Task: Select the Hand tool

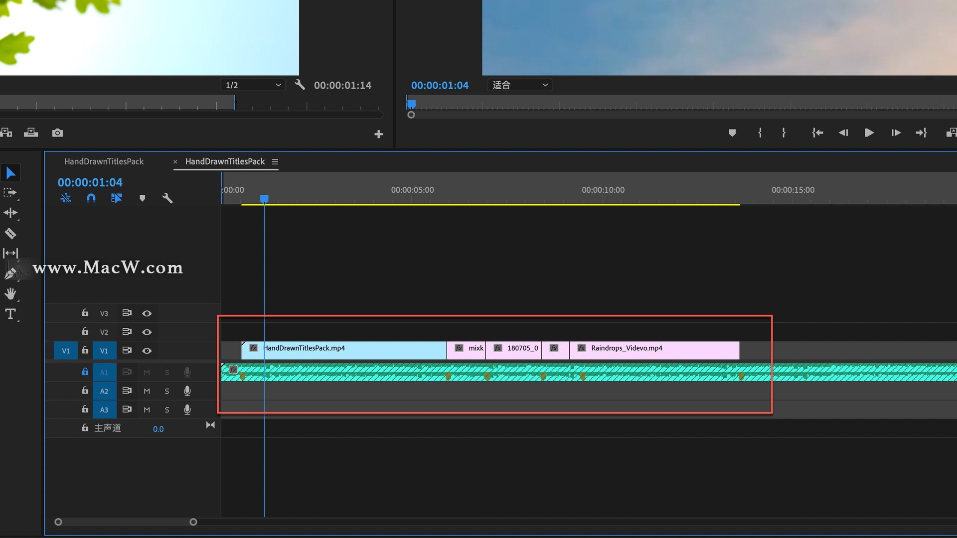Action: coord(10,293)
